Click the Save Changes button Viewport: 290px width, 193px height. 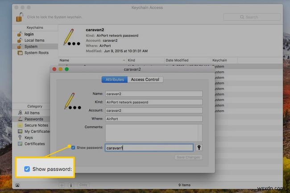[188, 157]
